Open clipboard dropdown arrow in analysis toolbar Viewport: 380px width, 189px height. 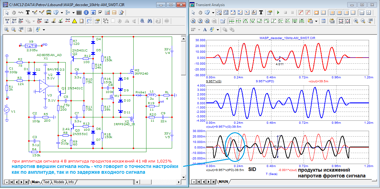coord(316,21)
